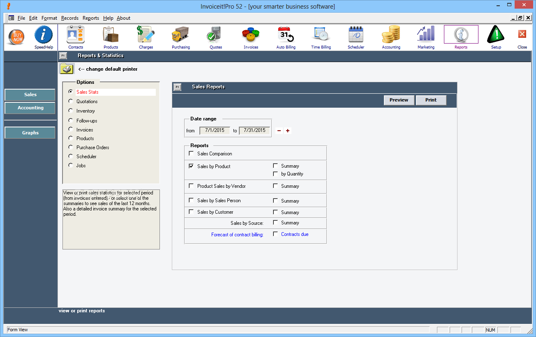Image resolution: width=536 pixels, height=337 pixels.
Task: Select the Scheduler radio option
Action: (x=71, y=156)
